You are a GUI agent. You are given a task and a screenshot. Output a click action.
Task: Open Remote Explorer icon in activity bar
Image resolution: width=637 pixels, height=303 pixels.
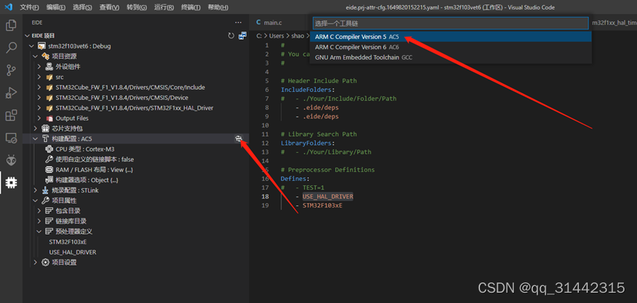(x=11, y=138)
